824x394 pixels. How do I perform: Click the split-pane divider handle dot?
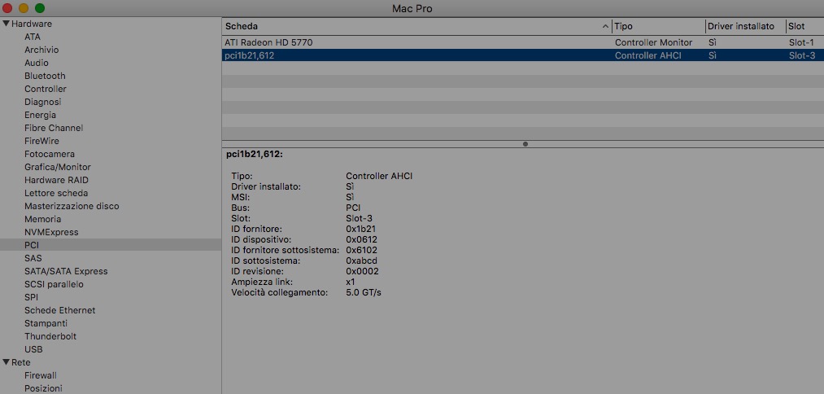[525, 143]
